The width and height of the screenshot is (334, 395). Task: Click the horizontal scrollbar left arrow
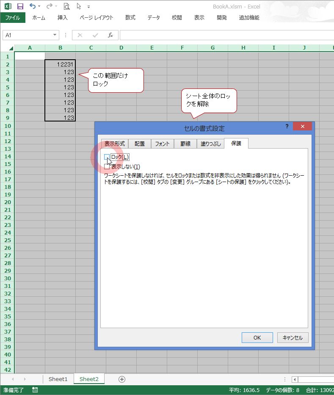pos(295,379)
